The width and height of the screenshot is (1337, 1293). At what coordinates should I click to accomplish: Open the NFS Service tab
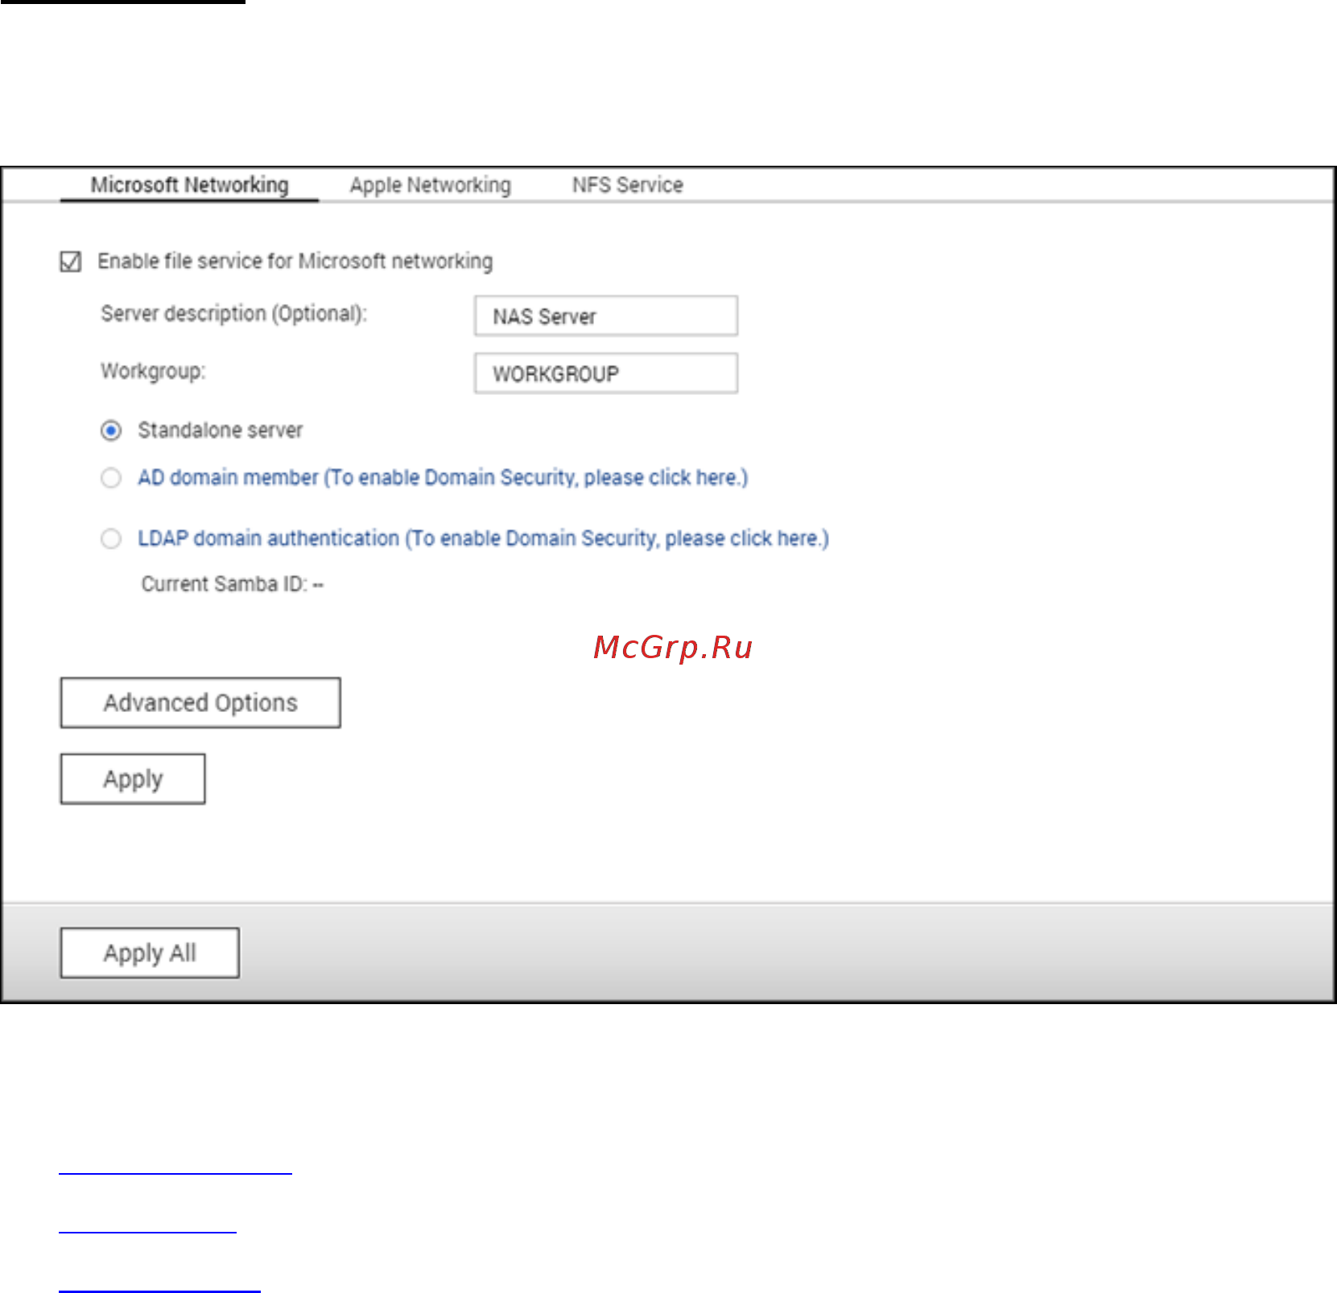coord(627,185)
